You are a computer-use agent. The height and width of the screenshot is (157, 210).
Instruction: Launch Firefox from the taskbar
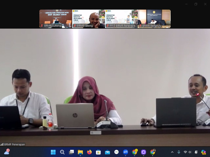89,152
